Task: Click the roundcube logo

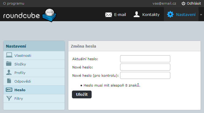Action: tap(30, 15)
